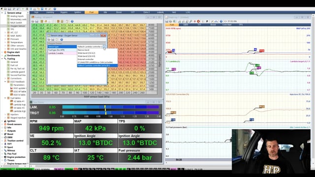315x177 pixels.
Task: Collapse the Sensors setup tree node
Action: click(x=2, y=13)
